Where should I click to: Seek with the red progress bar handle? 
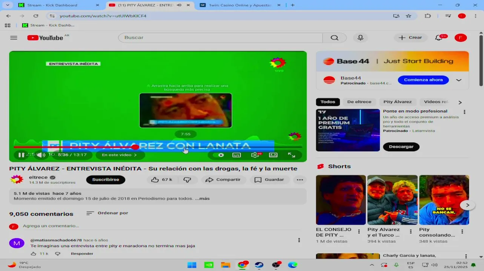tap(135, 147)
